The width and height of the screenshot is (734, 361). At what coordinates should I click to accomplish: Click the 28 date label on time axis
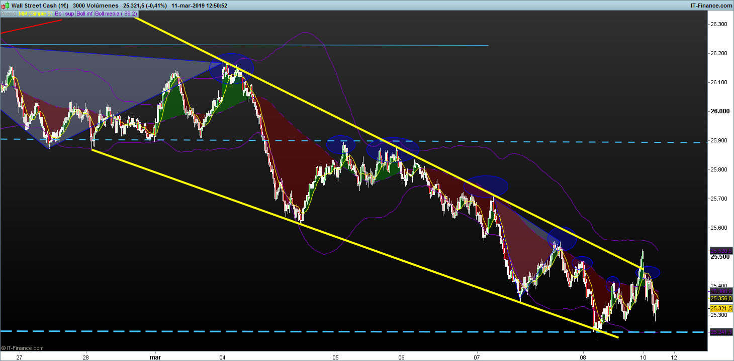point(86,357)
